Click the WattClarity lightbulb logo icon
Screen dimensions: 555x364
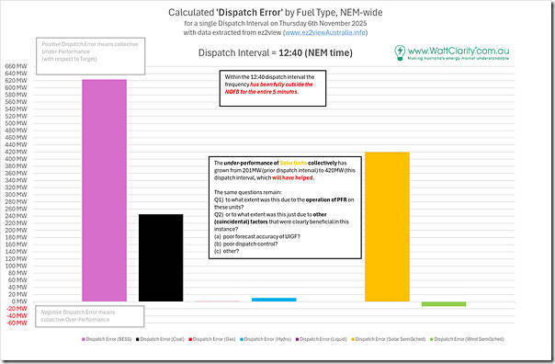tap(400, 52)
